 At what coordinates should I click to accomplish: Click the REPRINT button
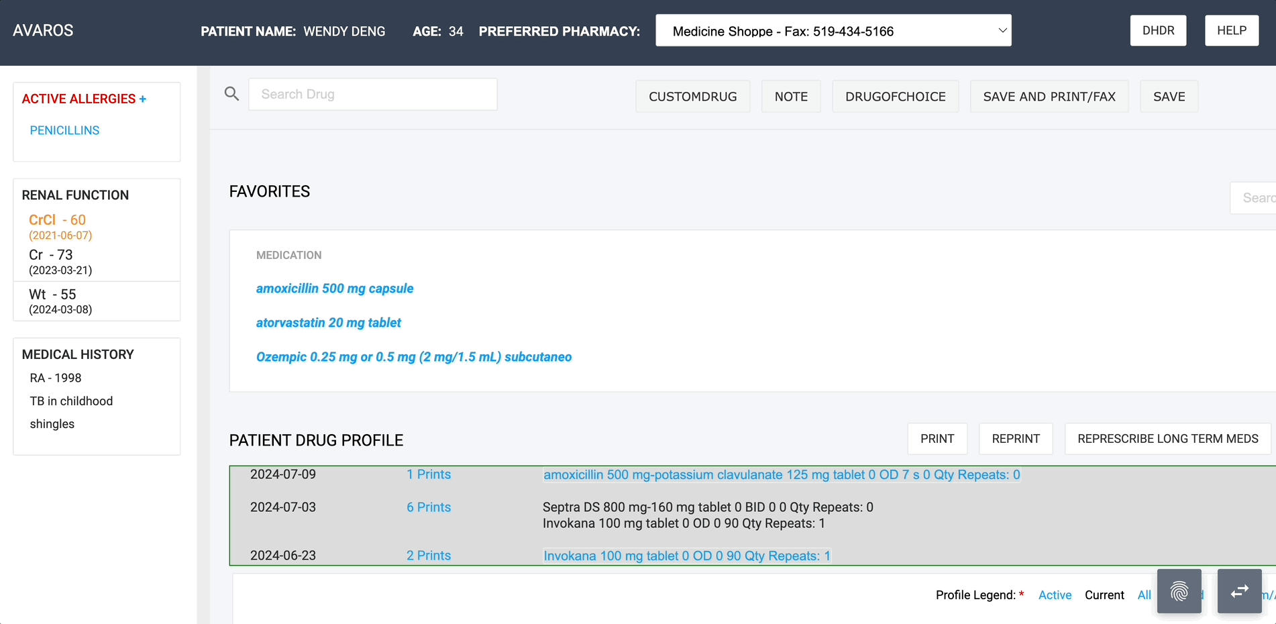click(1015, 439)
